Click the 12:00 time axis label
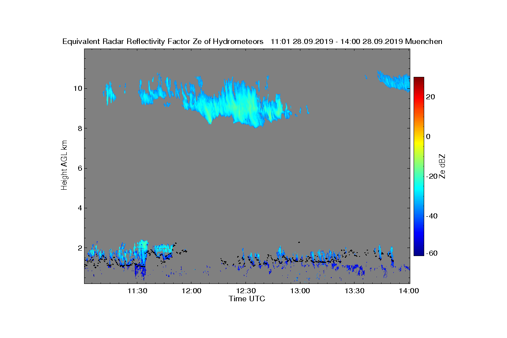 coord(191,291)
